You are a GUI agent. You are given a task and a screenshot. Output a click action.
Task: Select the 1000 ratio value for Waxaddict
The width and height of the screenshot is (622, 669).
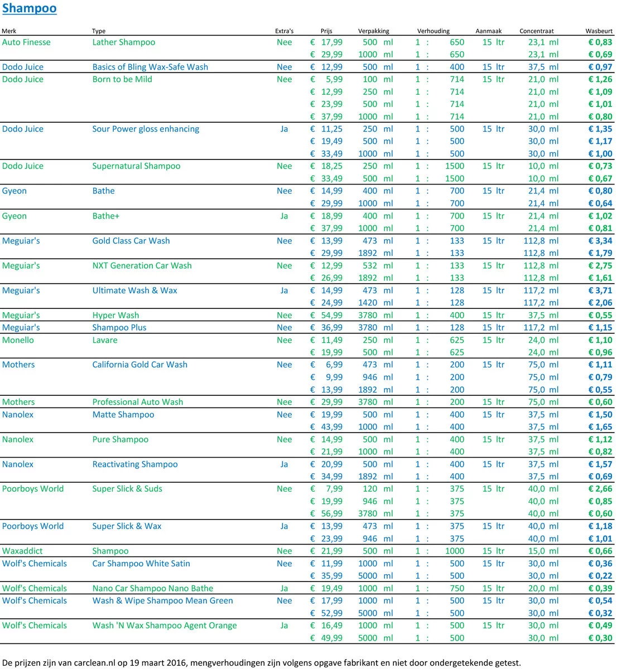coord(455,551)
